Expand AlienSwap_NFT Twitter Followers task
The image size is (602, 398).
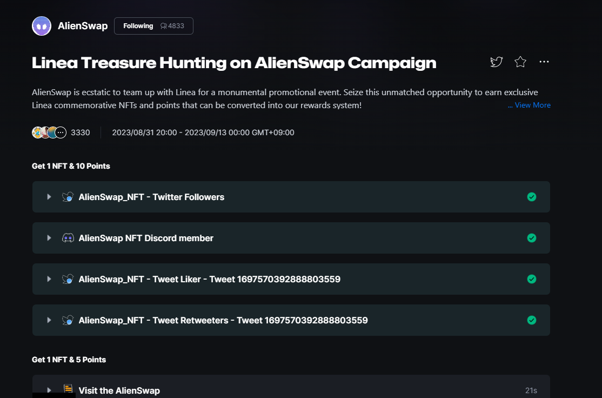[x=49, y=197]
